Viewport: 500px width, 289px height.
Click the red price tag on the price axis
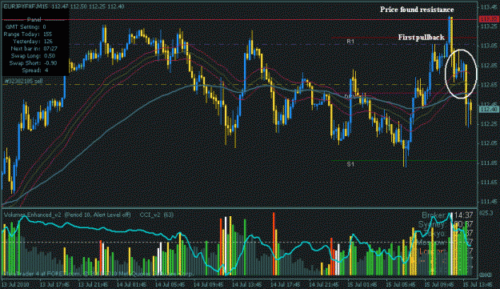489,20
